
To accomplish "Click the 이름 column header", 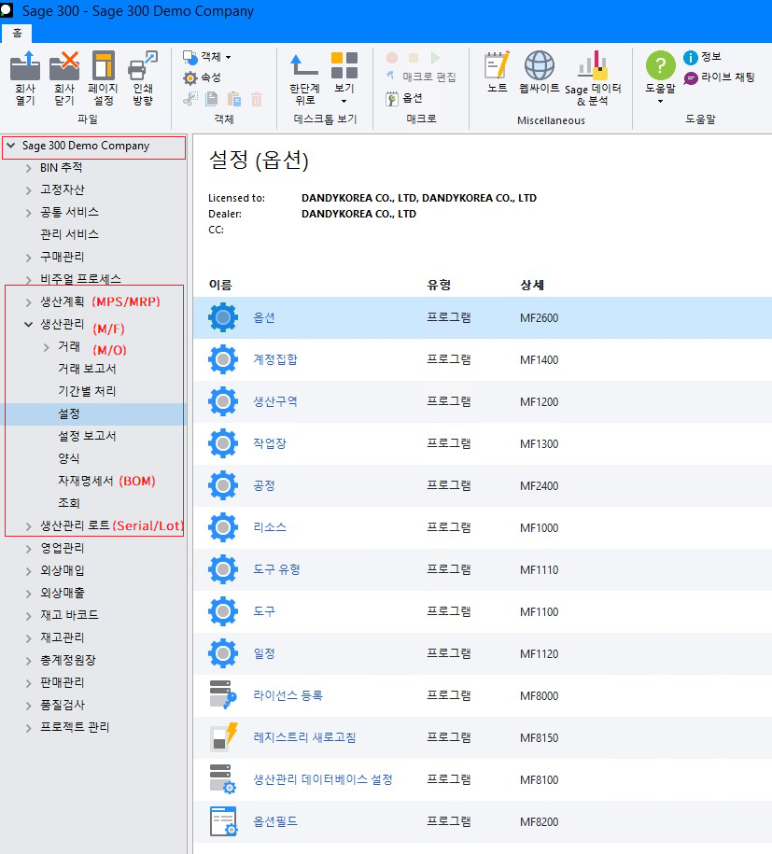I will coord(220,284).
